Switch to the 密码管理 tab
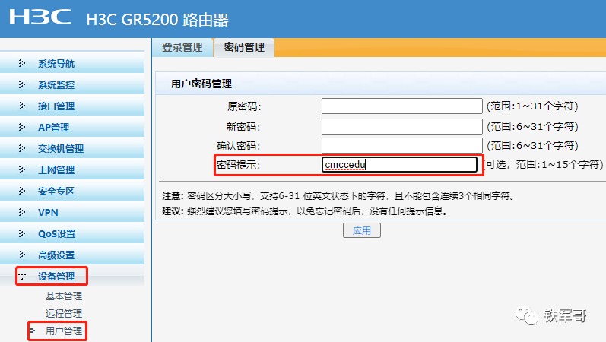Screen dimensions: 606x342 click(x=244, y=48)
